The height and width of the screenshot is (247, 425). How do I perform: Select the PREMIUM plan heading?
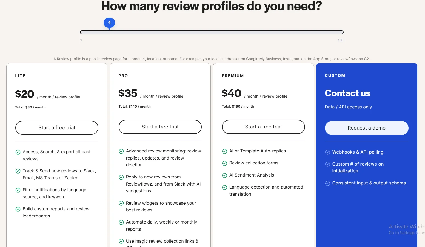tap(233, 76)
